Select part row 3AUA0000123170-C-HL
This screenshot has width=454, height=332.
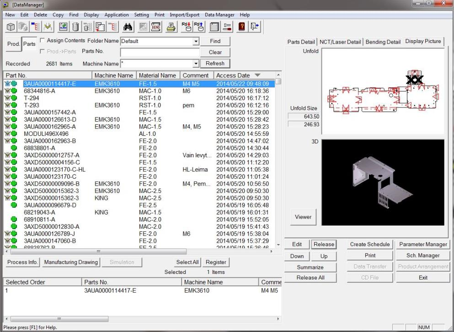[x=139, y=170]
